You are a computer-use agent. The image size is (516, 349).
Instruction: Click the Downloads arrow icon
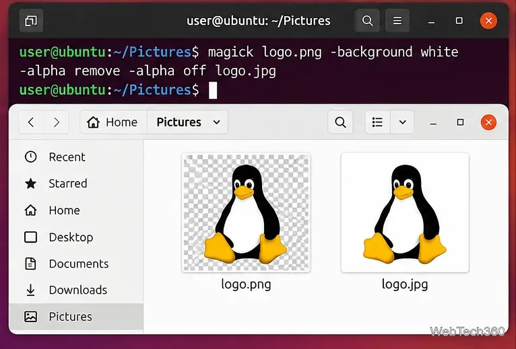click(30, 290)
